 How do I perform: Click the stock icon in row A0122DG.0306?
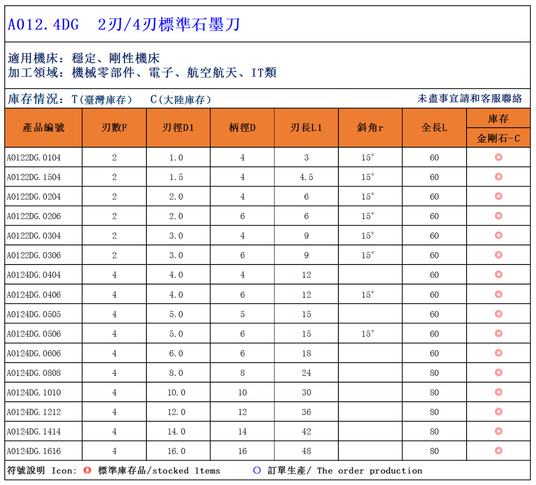[498, 254]
